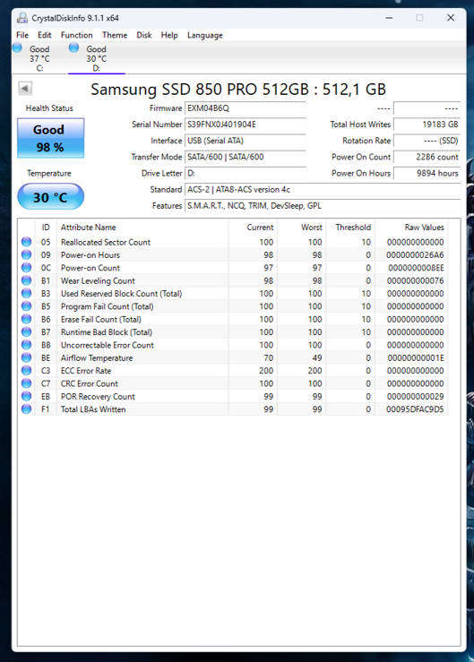The image size is (474, 662).
Task: Click status orb for Power-on Count row
Action: (26, 268)
